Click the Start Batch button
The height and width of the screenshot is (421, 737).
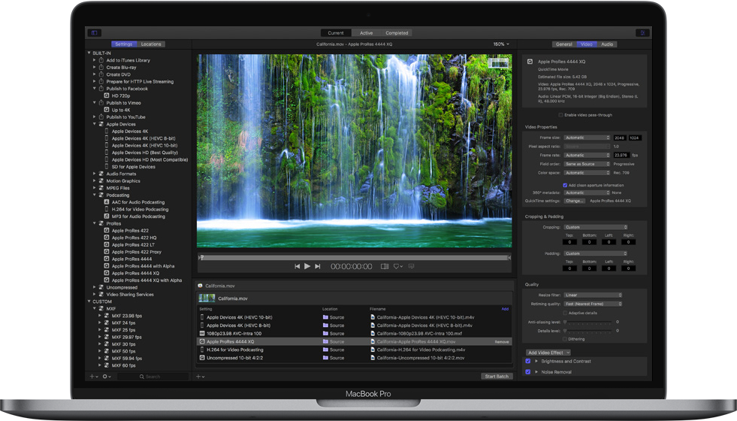(x=496, y=376)
